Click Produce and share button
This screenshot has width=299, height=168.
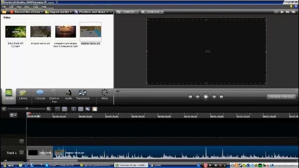point(90,12)
